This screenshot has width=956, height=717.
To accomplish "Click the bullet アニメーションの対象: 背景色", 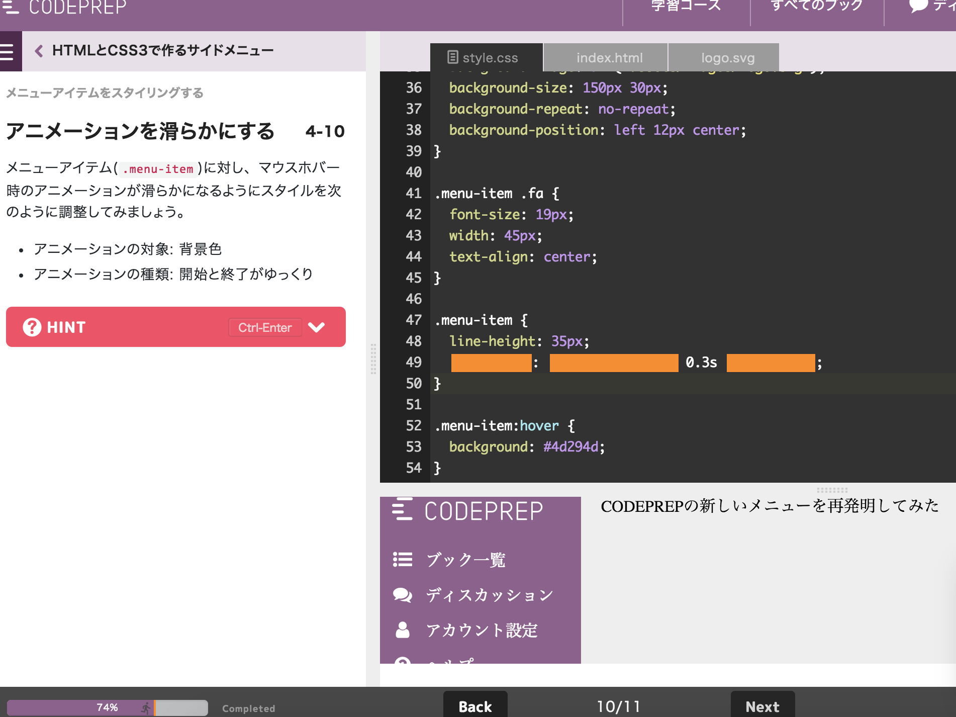I will [x=128, y=249].
